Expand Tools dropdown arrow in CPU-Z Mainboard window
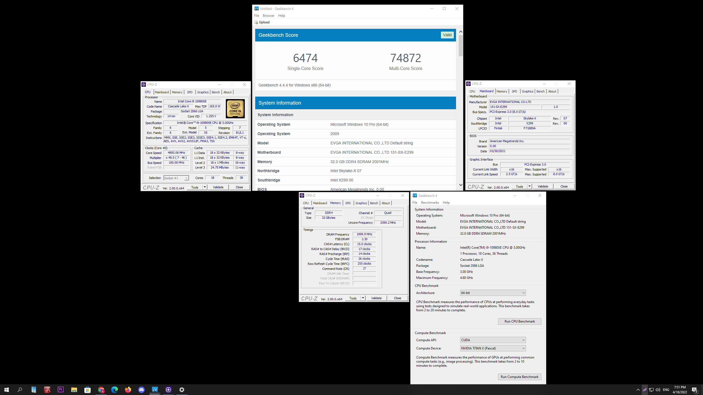703x395 pixels. point(529,186)
